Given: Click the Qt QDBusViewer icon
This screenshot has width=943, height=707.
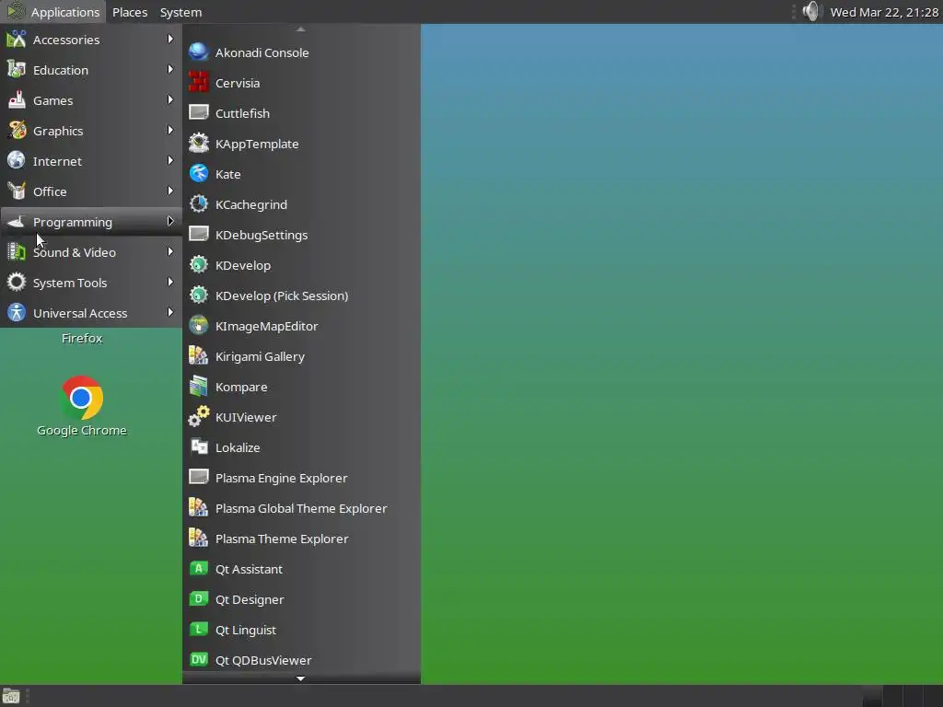Looking at the screenshot, I should click(199, 659).
